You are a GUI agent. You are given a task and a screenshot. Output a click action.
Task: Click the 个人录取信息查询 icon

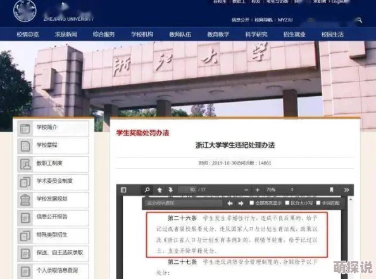pyautogui.click(x=25, y=271)
